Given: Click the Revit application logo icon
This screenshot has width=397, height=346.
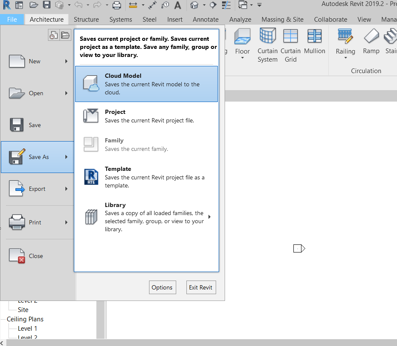Looking at the screenshot, I should point(7,5).
